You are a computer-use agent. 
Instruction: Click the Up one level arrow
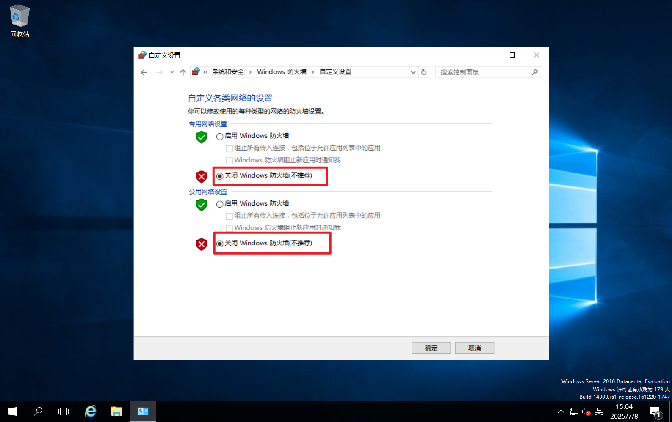pos(183,72)
